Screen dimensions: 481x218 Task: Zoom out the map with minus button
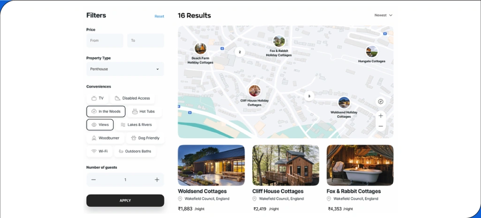point(381,126)
